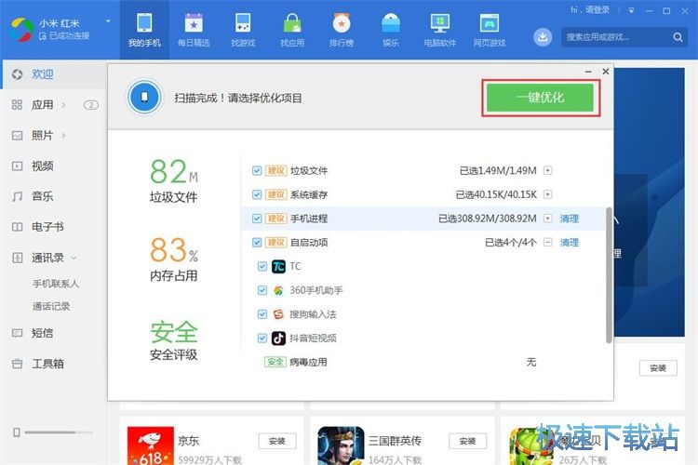This screenshot has height=465, width=698.
Task: Click 清理 link for 手机进程
Action: [570, 219]
